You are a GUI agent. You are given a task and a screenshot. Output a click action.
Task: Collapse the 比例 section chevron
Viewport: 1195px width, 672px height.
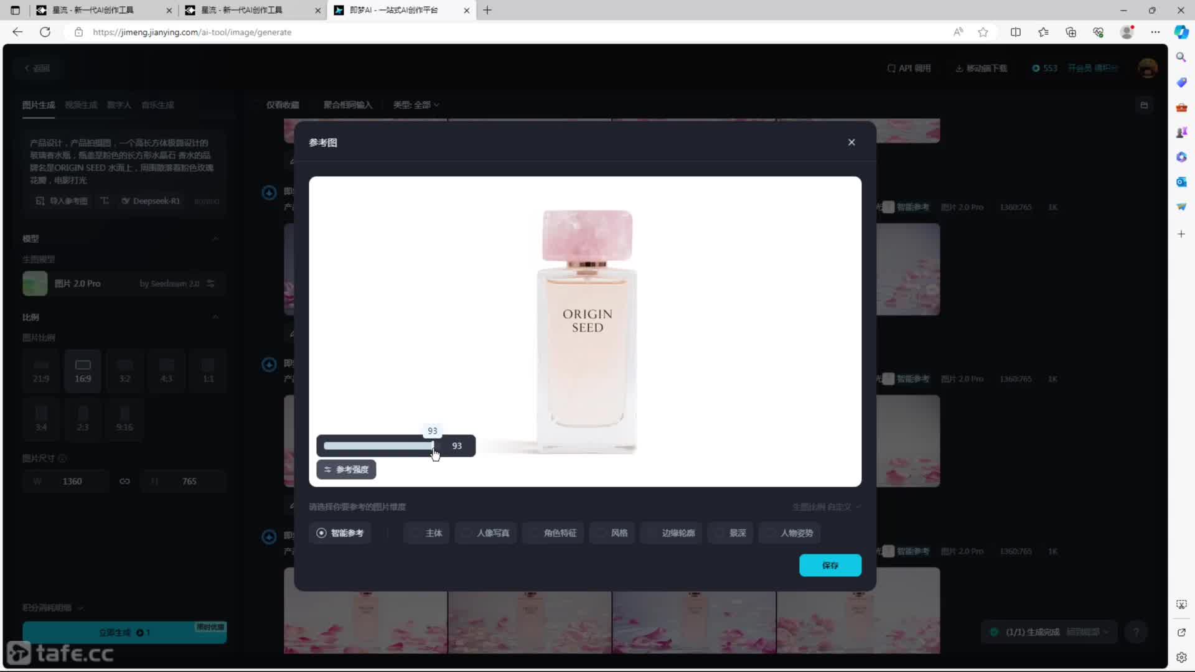pyautogui.click(x=215, y=317)
